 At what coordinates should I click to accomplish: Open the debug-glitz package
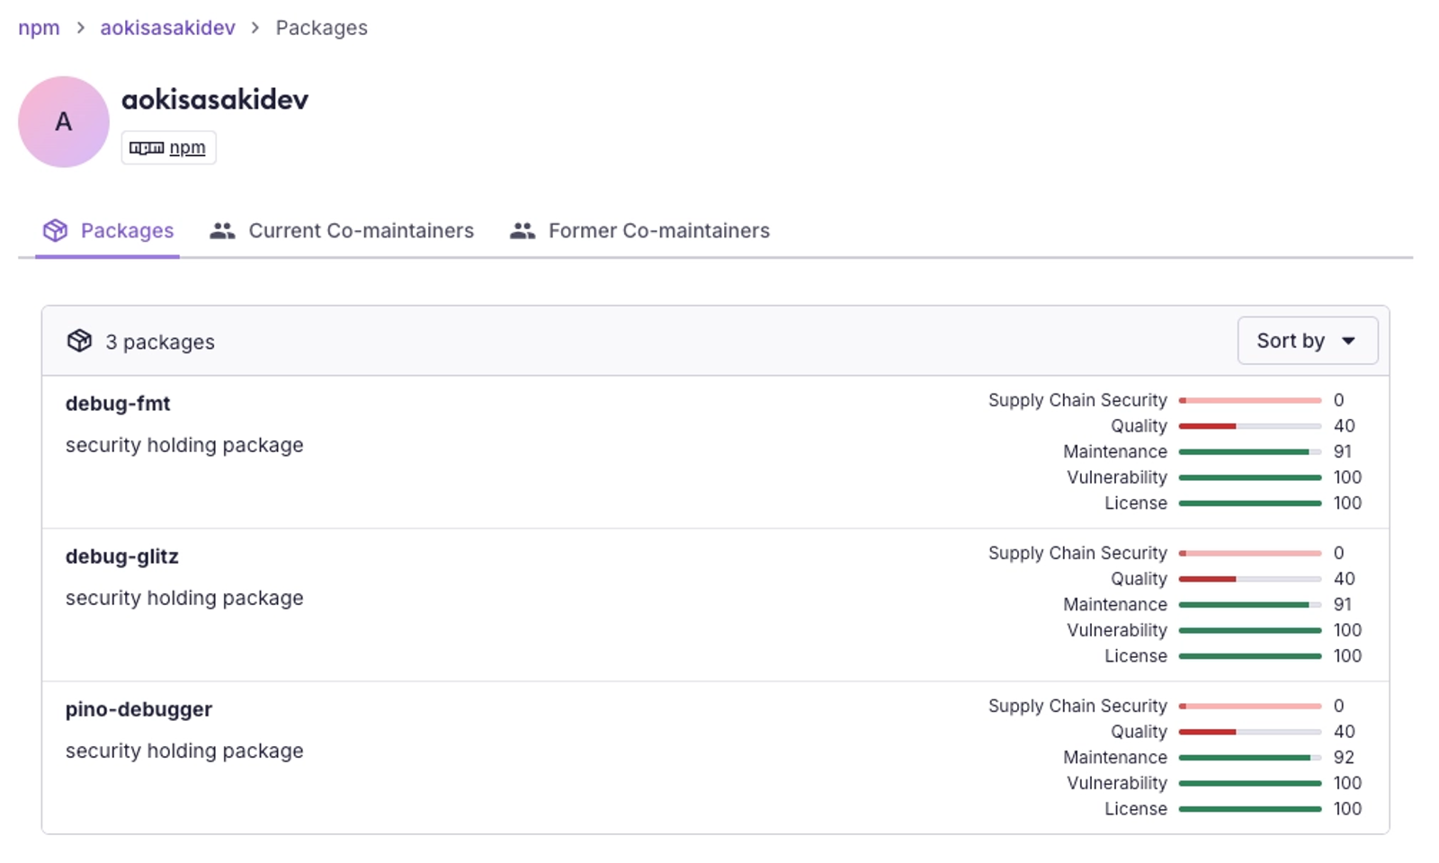tap(121, 556)
